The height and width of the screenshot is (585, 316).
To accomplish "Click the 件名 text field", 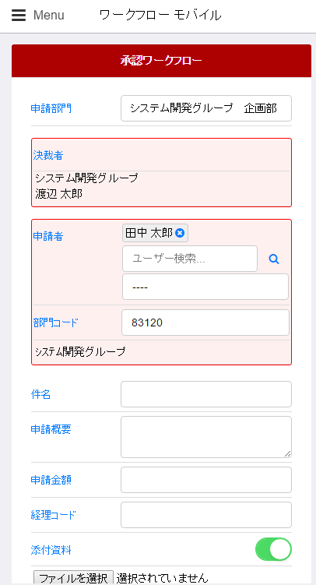I will [206, 394].
